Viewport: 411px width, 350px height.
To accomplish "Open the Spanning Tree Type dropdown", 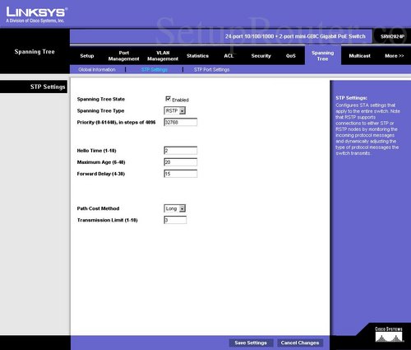I will point(175,110).
